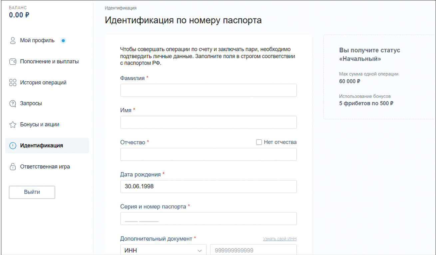Focus the Имя input field
436x255 pixels.
tap(209, 122)
